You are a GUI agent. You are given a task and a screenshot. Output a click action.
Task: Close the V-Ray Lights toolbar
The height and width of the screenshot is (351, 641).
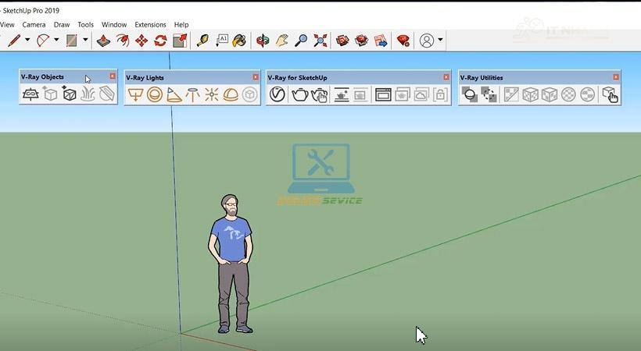[x=256, y=77]
